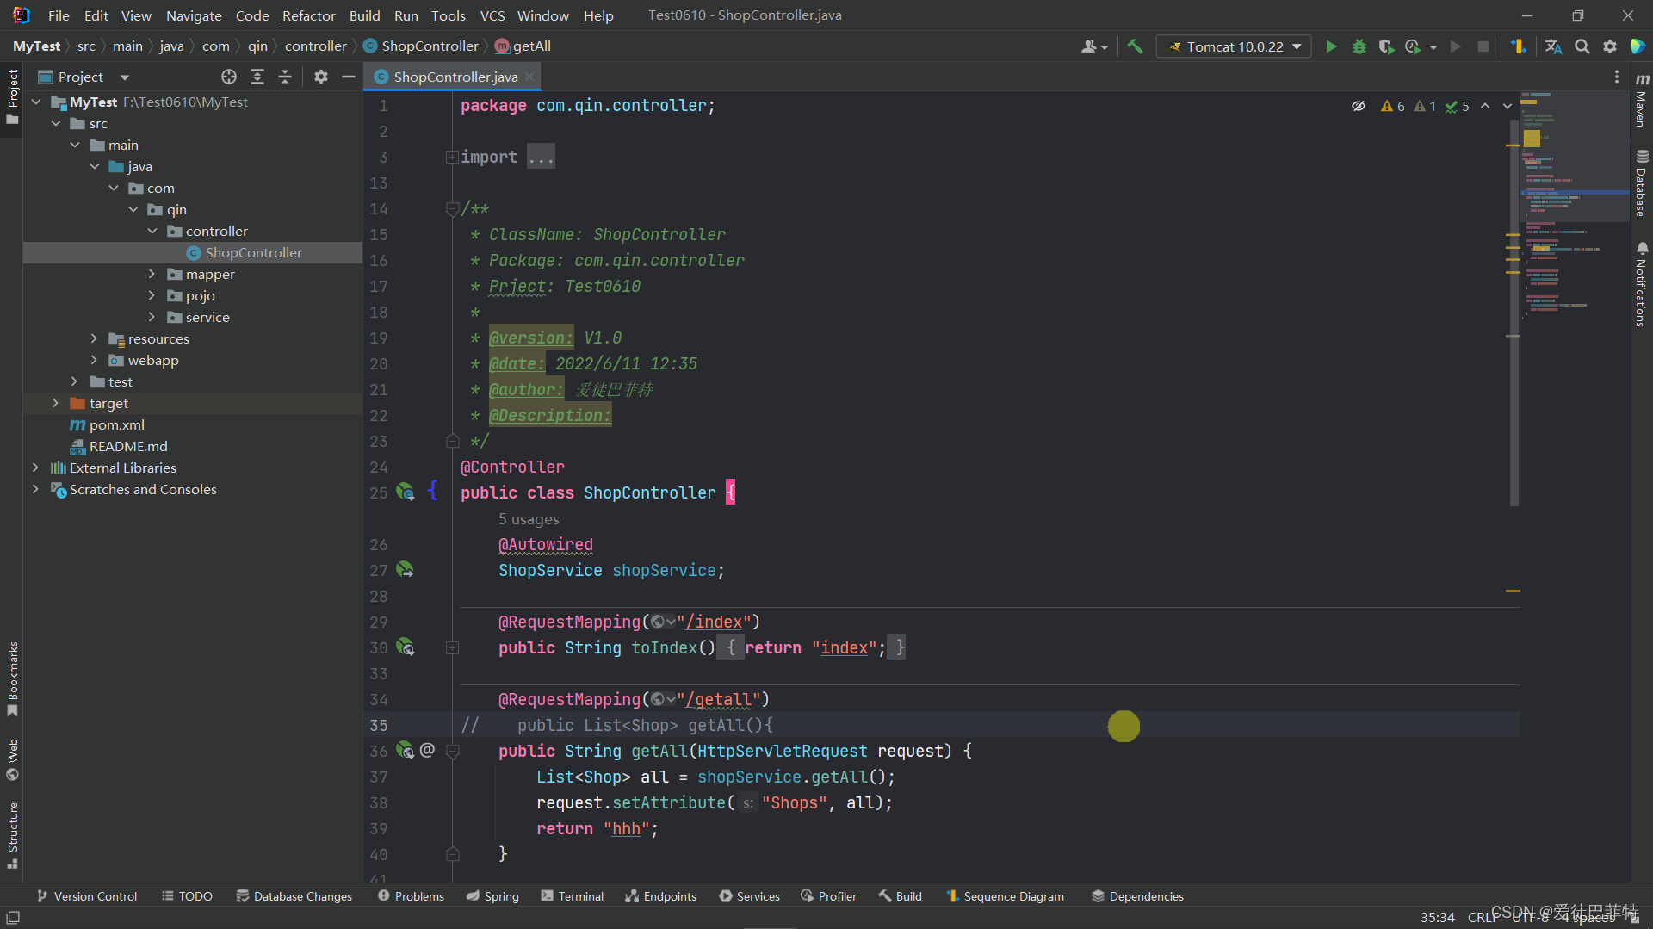
Task: Open Project panel options gear
Action: pos(320,77)
